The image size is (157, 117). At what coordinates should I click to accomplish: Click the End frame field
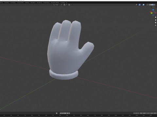153,113
